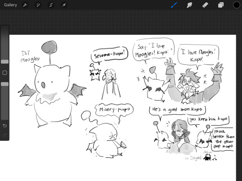This screenshot has height=181, width=242.
Task: Click the 'much better than the other one kupo' text
Action: pos(223,139)
